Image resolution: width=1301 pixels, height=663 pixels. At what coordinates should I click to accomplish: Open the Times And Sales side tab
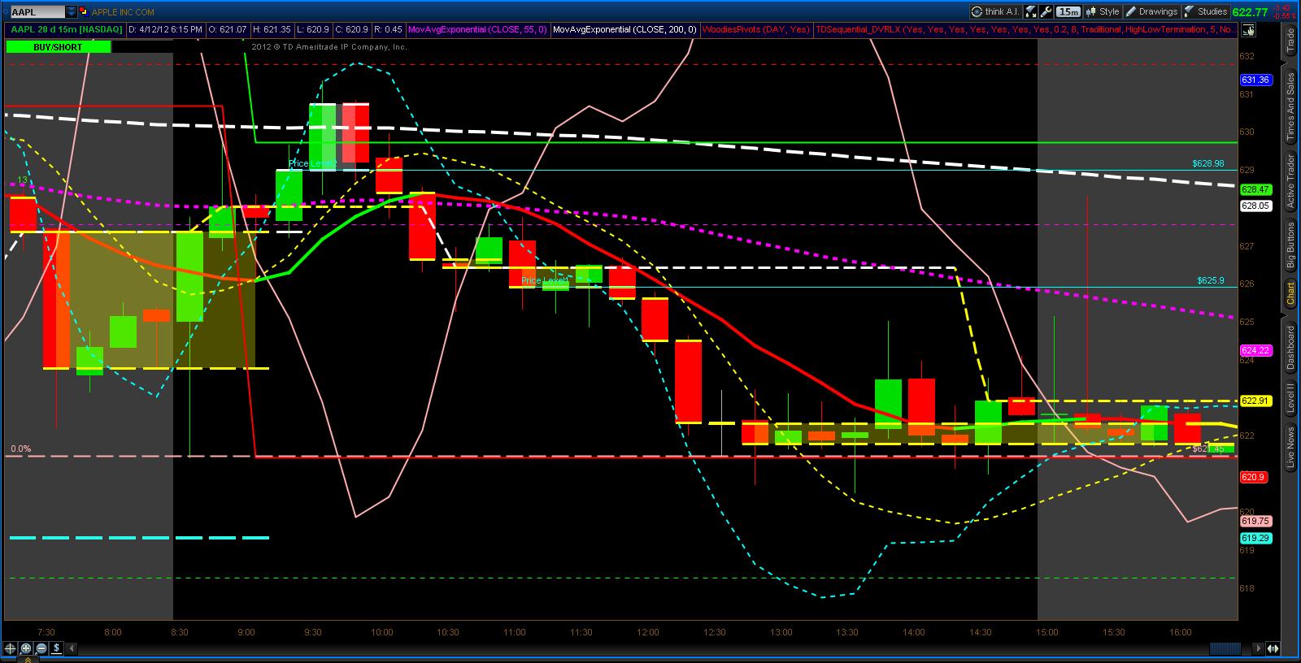tap(1290, 106)
